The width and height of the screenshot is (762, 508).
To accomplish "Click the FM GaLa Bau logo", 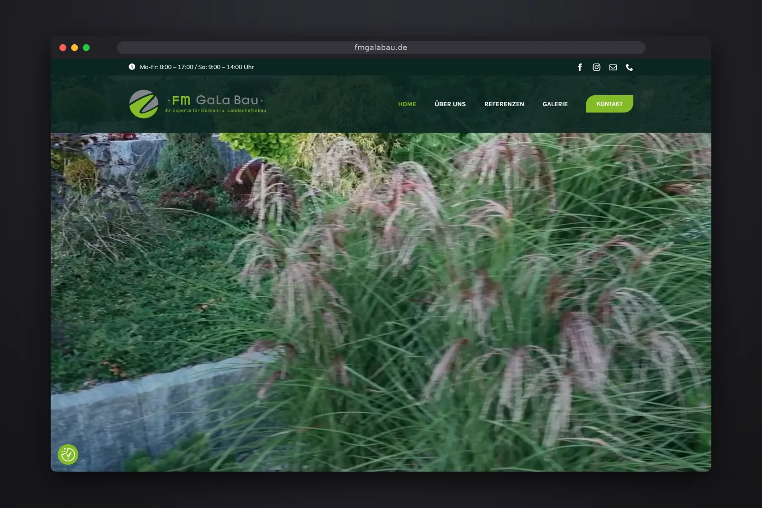I will point(197,104).
